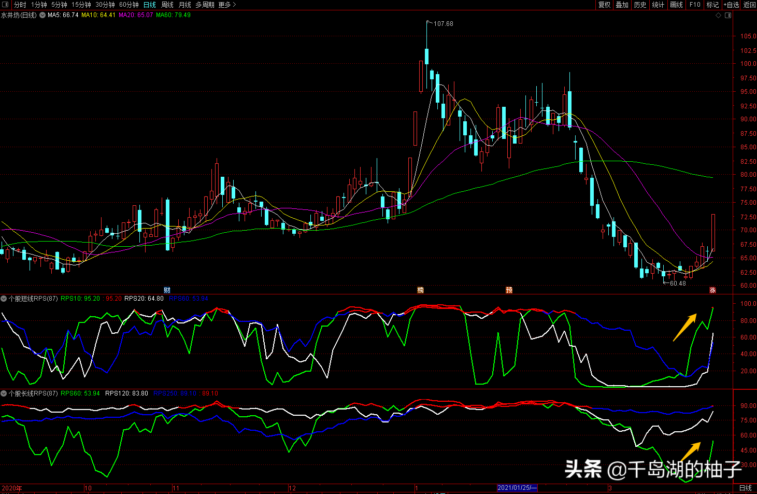Open the 复权 adjustment option

click(x=605, y=5)
